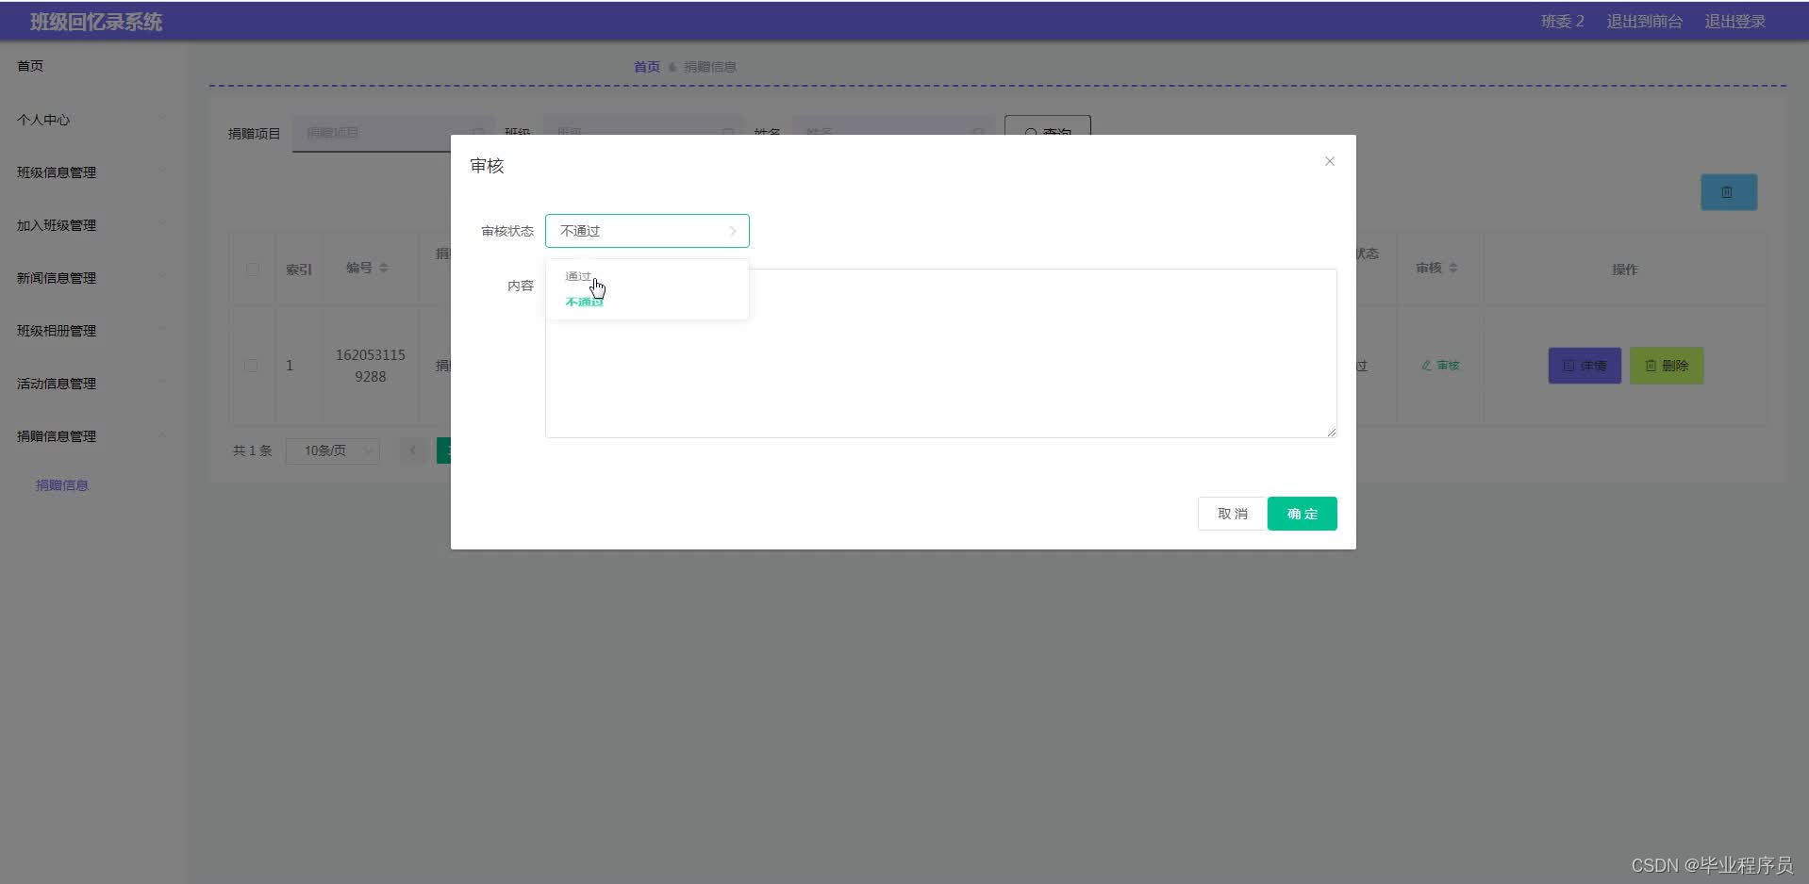Expand 个人中心 sidebar menu
This screenshot has width=1809, height=884.
[x=91, y=120]
